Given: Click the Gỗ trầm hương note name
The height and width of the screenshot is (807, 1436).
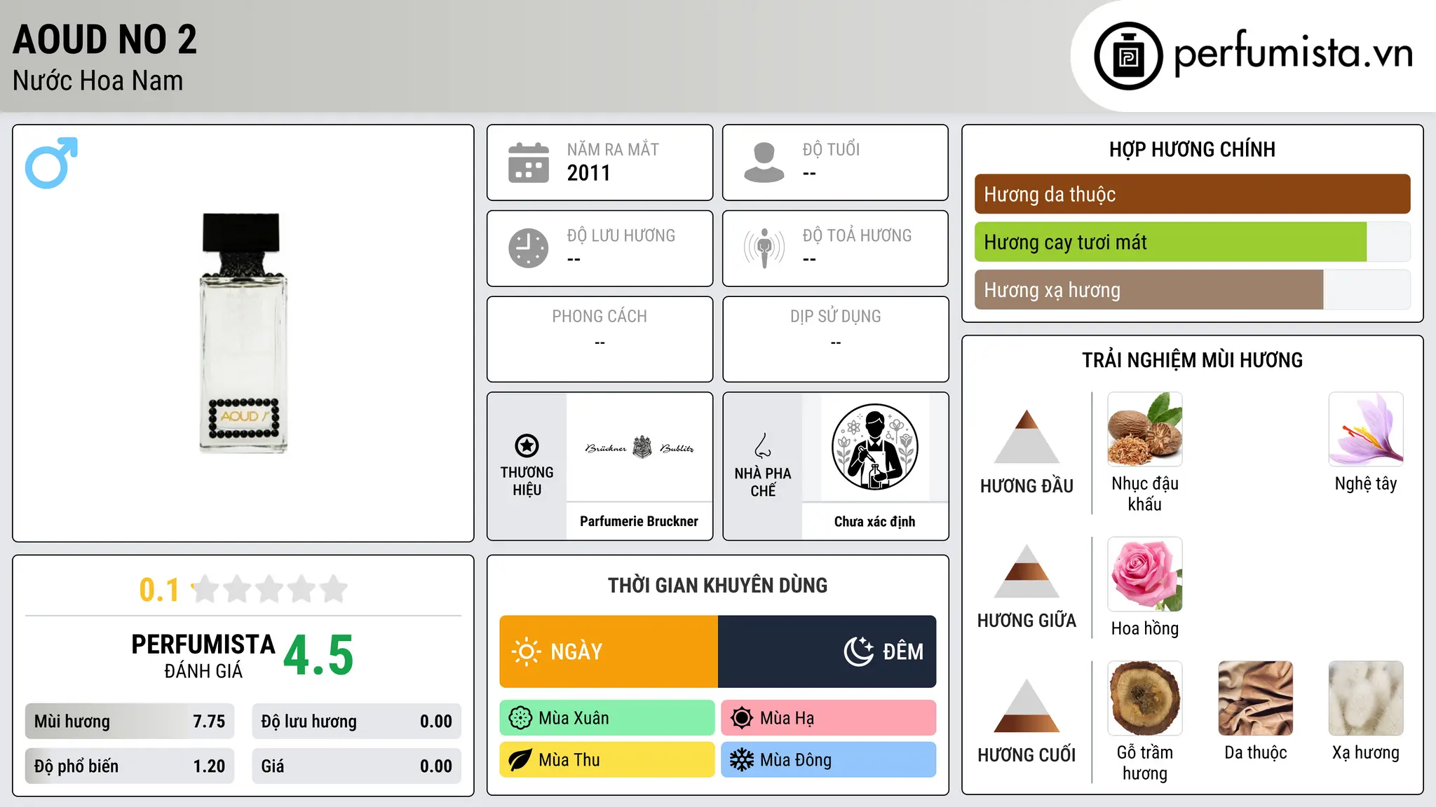Looking at the screenshot, I should point(1145,763).
